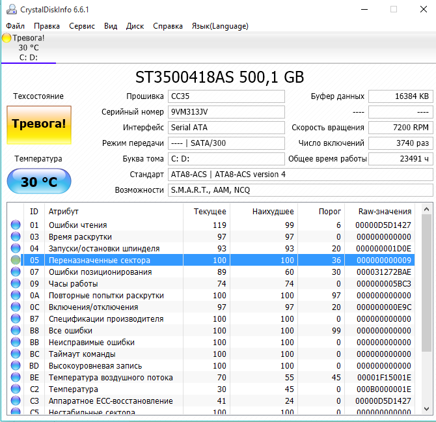The height and width of the screenshot is (422, 436).
Task: Click the status dot for Таймаут команды
Action: click(16, 354)
